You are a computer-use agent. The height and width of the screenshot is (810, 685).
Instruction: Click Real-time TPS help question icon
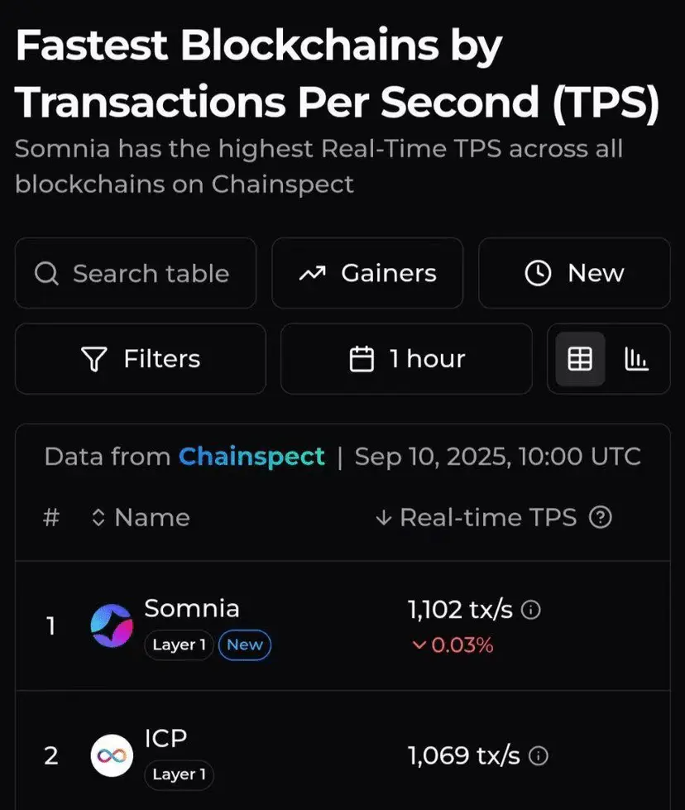601,517
